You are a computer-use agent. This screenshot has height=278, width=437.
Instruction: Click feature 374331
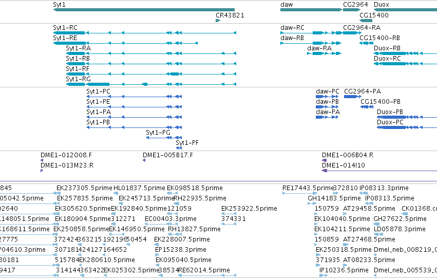[x=234, y=219]
